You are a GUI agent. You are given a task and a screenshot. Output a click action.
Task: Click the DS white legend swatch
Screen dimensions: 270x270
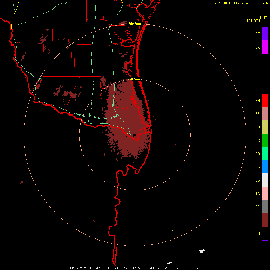(x=265, y=180)
